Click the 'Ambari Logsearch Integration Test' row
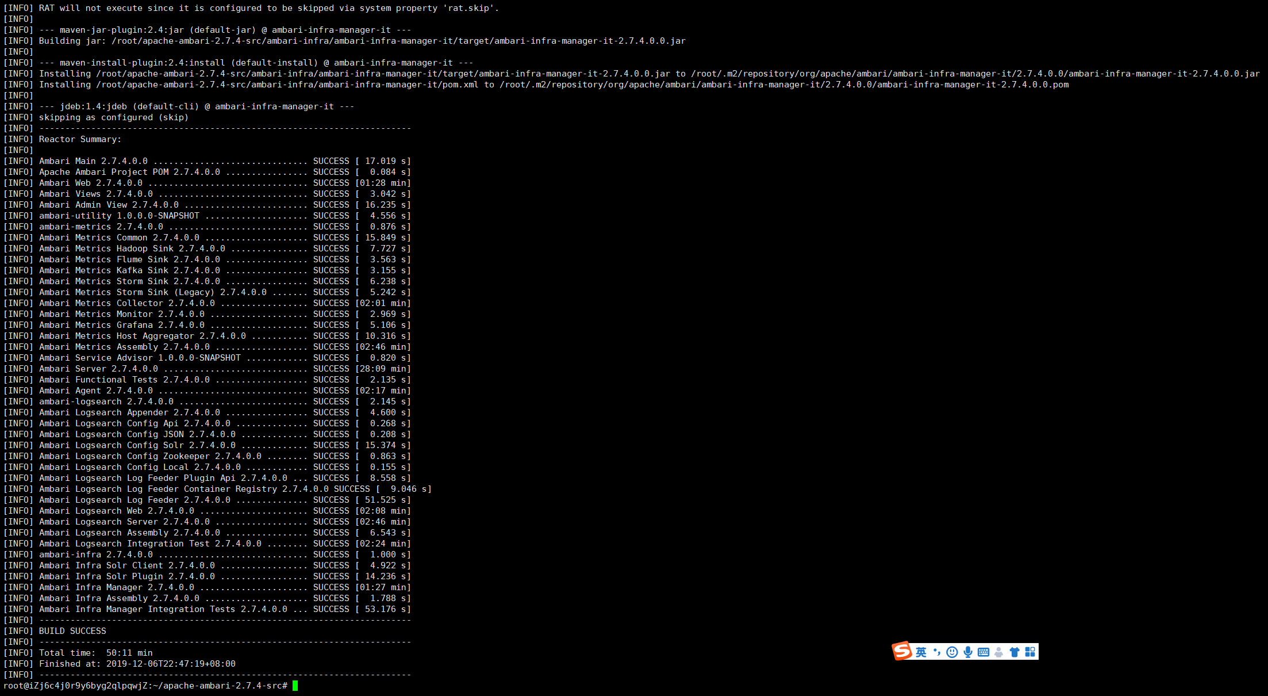Image resolution: width=1268 pixels, height=696 pixels. pyautogui.click(x=207, y=544)
